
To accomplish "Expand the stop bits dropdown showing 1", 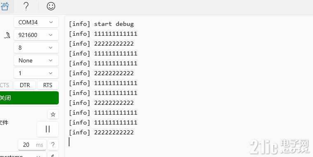I will (36, 73).
